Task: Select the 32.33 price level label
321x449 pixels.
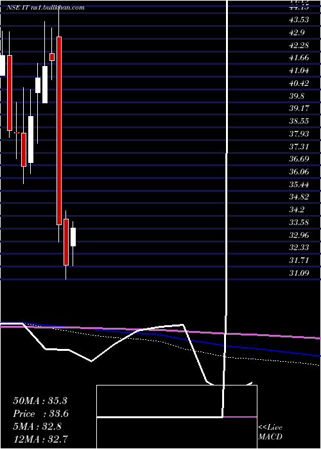Action: tap(299, 247)
